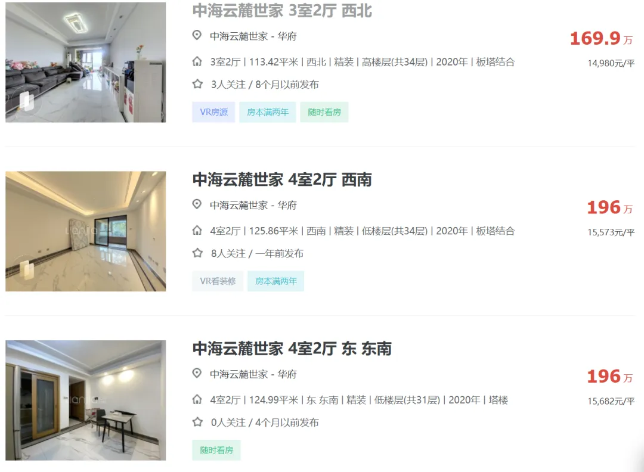The height and width of the screenshot is (472, 644).
Task: Click the VR icon on the gray sofa living room photo
Action: (x=26, y=101)
